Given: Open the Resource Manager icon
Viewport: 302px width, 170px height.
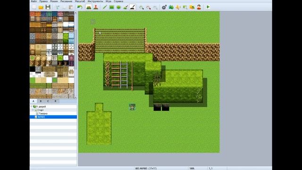Looking at the screenshot, I should (192, 7).
